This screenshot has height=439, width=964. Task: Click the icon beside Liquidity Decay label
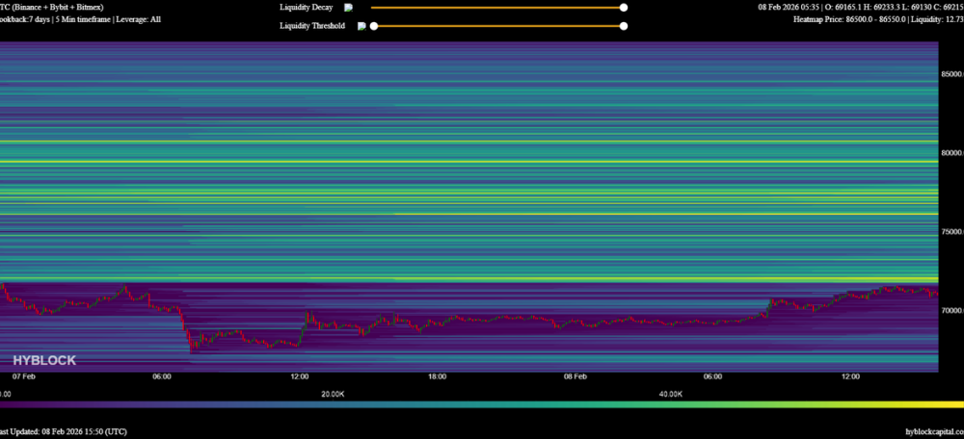349,7
